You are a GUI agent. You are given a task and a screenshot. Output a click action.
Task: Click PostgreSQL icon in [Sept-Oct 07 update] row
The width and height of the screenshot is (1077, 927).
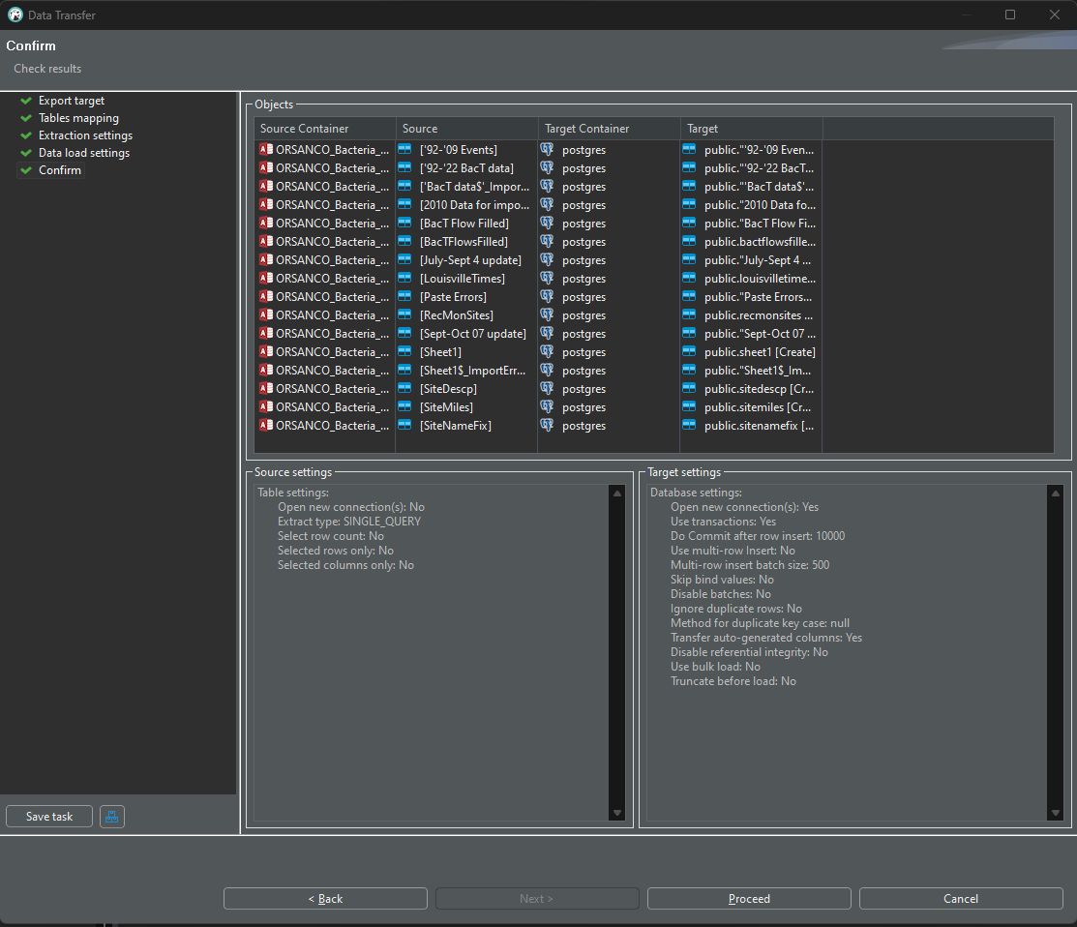coord(547,333)
